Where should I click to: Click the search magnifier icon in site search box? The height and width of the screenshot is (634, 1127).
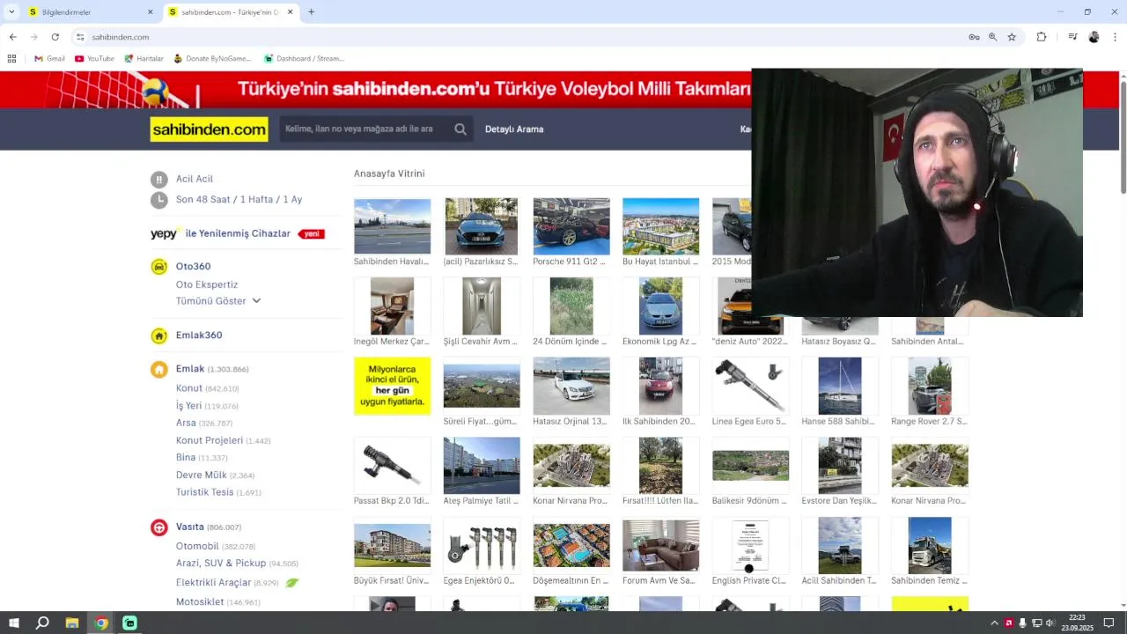[x=460, y=129]
